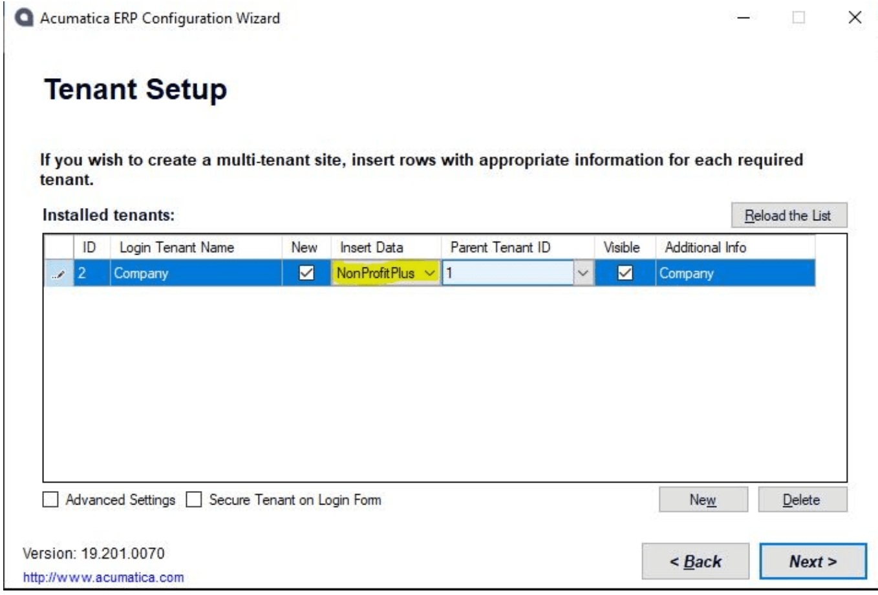
Task: Click Reload the List button
Action: [x=789, y=215]
